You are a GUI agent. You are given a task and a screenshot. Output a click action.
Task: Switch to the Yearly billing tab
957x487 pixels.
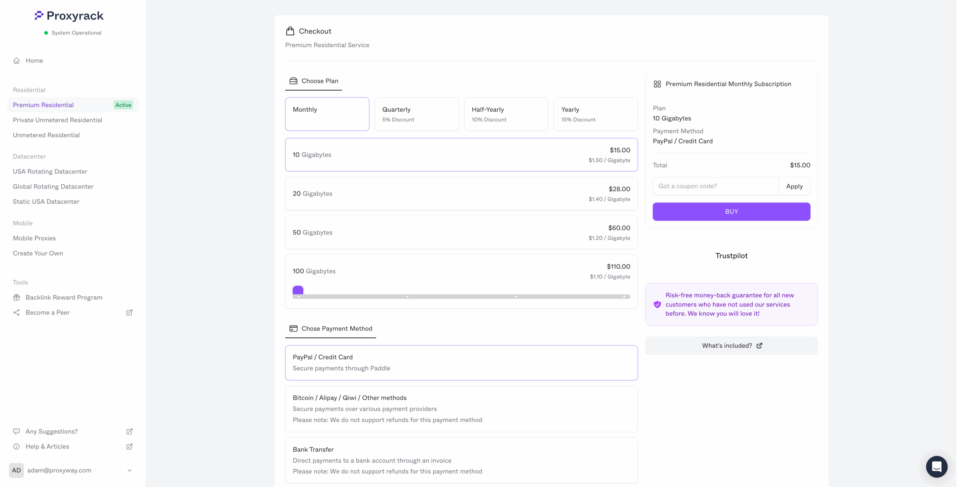click(x=595, y=114)
